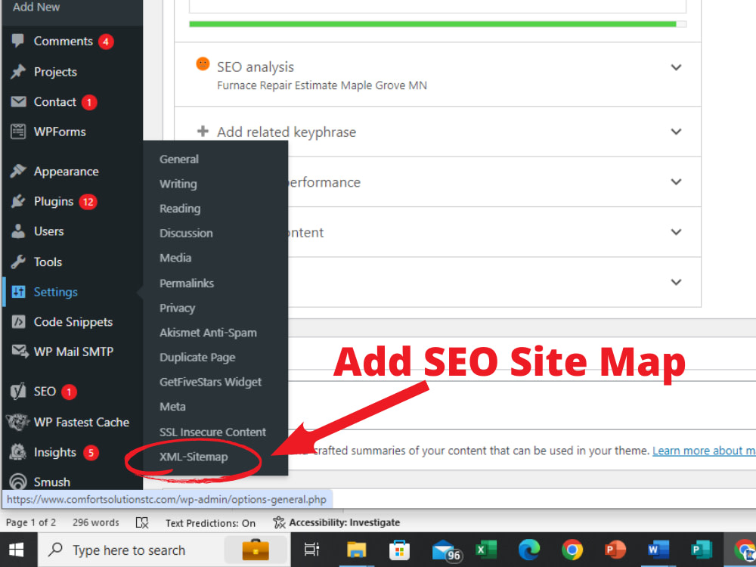The image size is (756, 567).
Task: Click the Windows 'Type here to search' box
Action: [x=164, y=550]
